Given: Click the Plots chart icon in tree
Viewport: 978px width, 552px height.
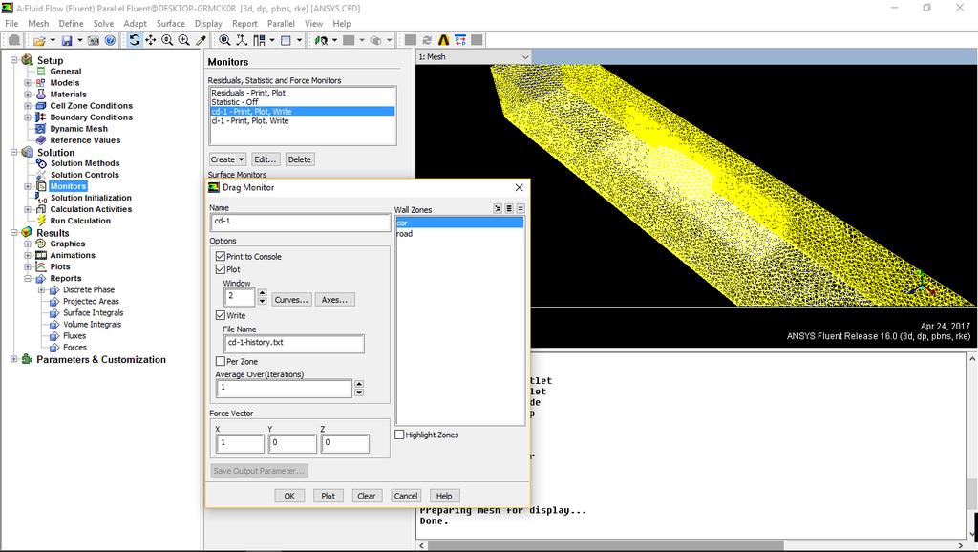Looking at the screenshot, I should [40, 267].
